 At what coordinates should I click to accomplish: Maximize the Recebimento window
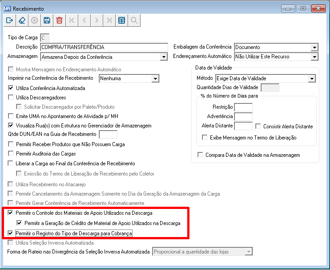tap(303, 8)
